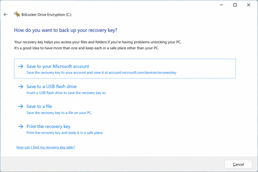
Task: Minimize the BitLocker window
Action: point(221,5)
